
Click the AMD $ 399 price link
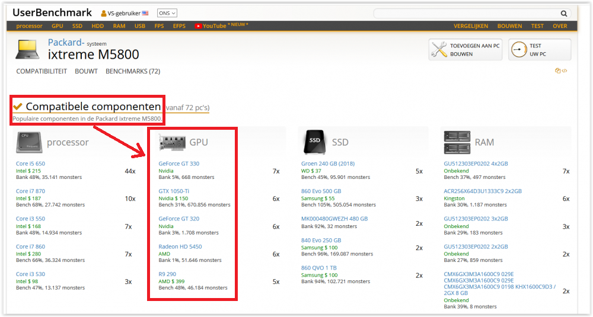click(171, 281)
